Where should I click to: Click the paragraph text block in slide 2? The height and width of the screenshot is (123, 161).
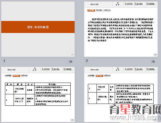pyautogui.click(x=121, y=30)
